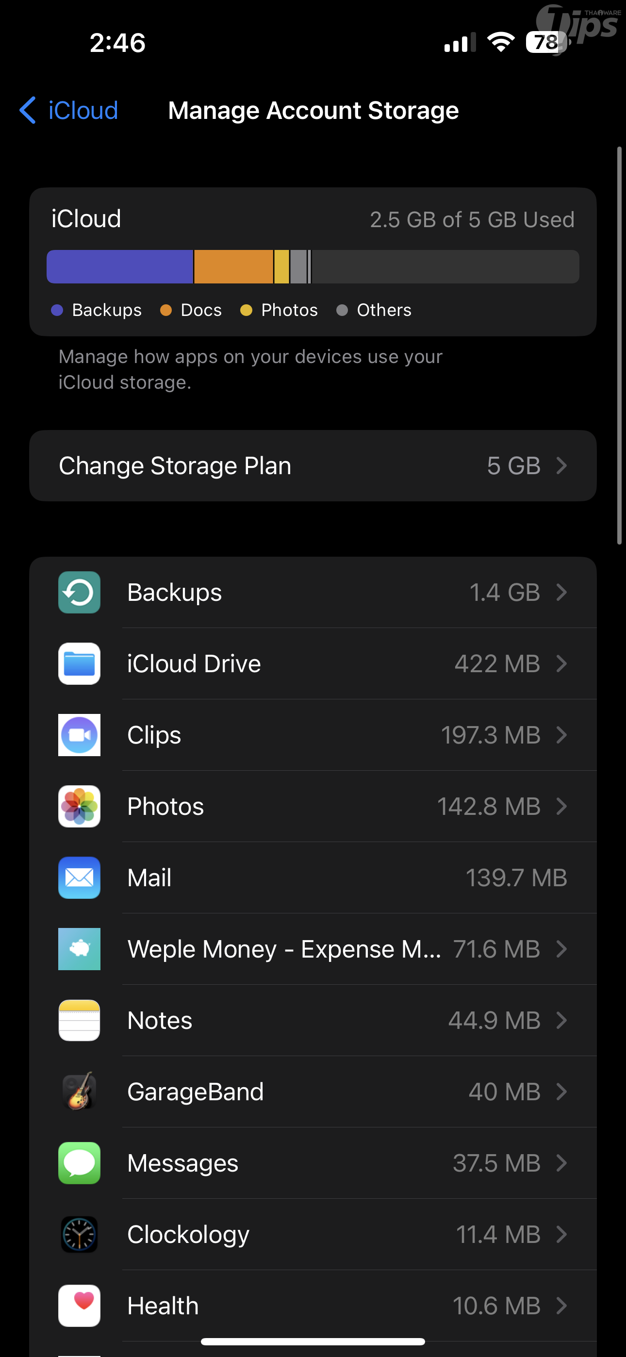
Task: Tap the Clips camera icon
Action: 79,735
